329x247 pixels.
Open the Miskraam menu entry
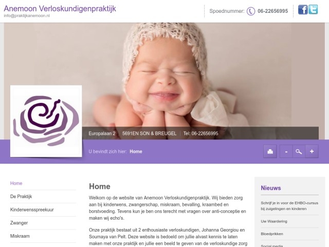point(20,236)
